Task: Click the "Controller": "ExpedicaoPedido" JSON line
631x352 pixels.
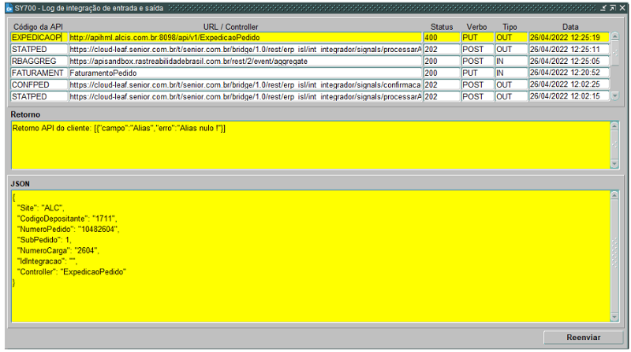Action: click(72, 271)
